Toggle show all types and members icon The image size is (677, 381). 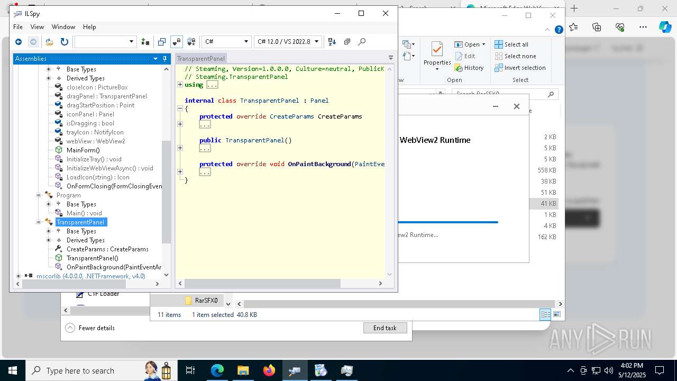191,42
